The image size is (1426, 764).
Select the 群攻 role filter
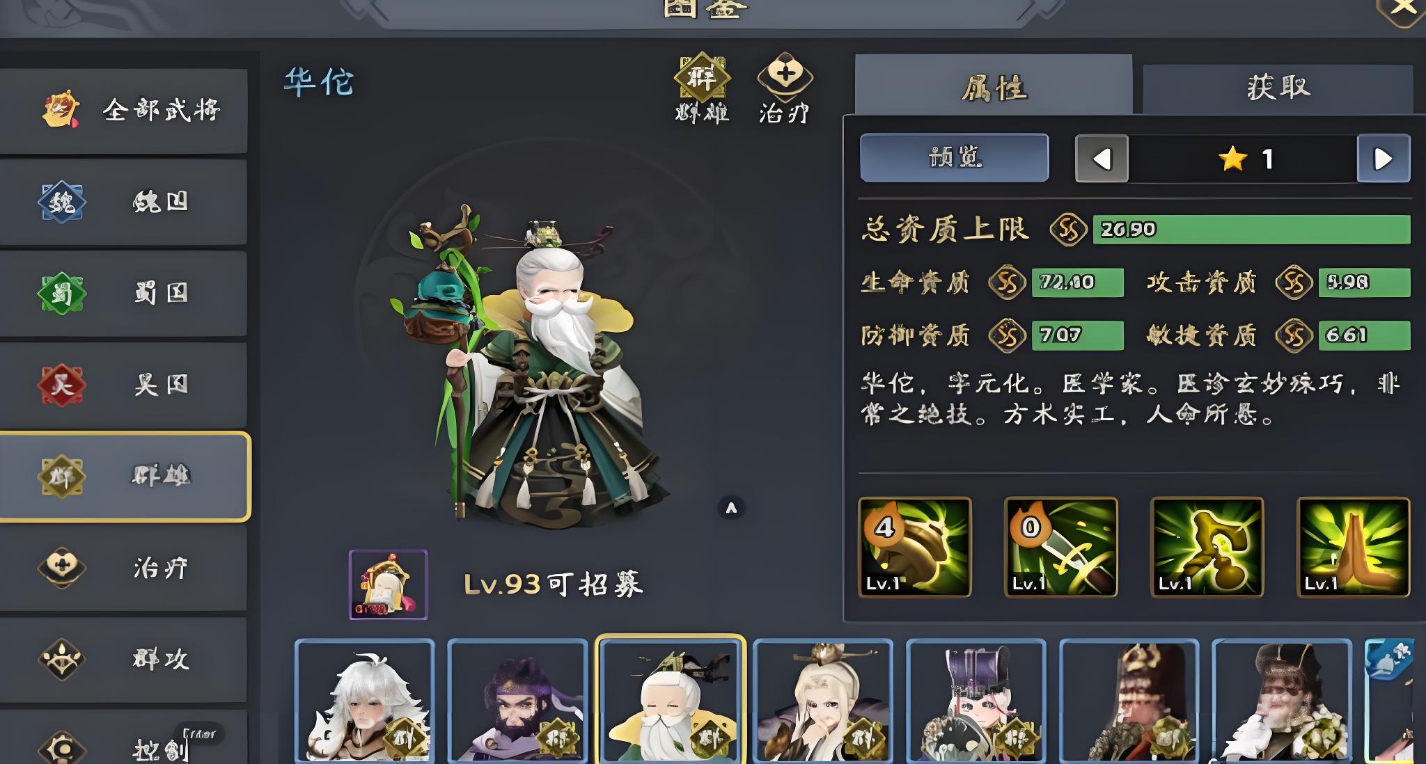(123, 658)
